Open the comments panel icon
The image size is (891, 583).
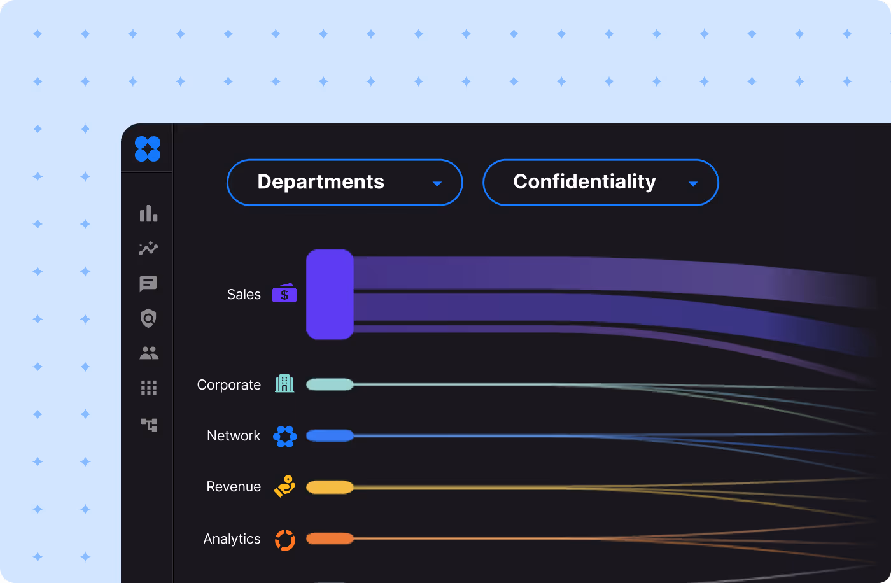148,284
